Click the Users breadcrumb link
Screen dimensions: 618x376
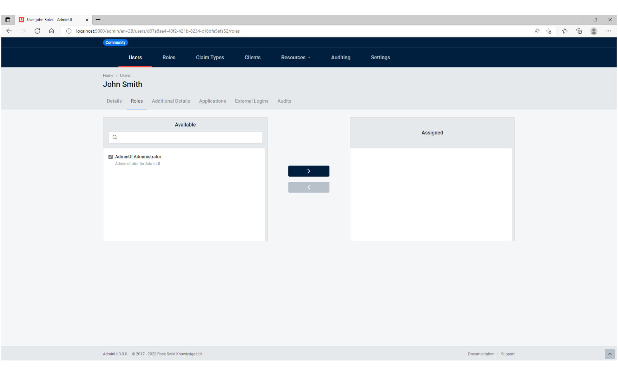[x=125, y=75]
